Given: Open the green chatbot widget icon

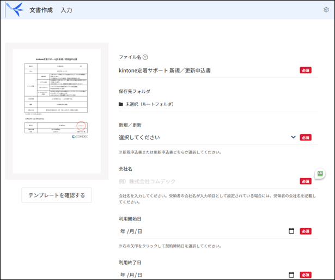Looking at the screenshot, I should click(x=320, y=174).
